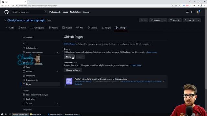Open the Windows Task View icon
This screenshot has height=116, width=207.
click(10, 114)
